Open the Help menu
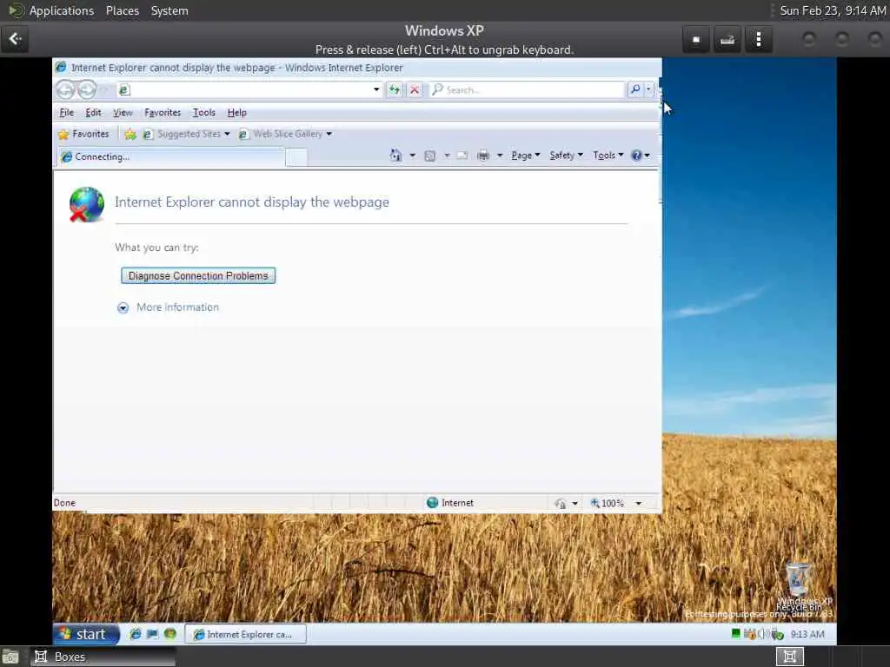 tap(236, 113)
